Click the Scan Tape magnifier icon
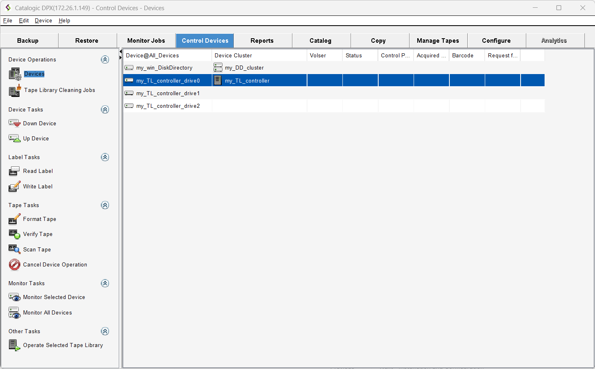The height and width of the screenshot is (369, 595). (x=14, y=249)
